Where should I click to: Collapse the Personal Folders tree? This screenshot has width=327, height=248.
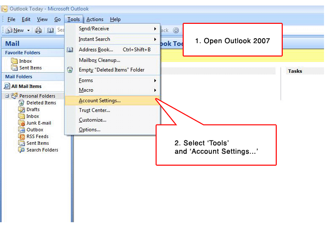tap(7, 96)
